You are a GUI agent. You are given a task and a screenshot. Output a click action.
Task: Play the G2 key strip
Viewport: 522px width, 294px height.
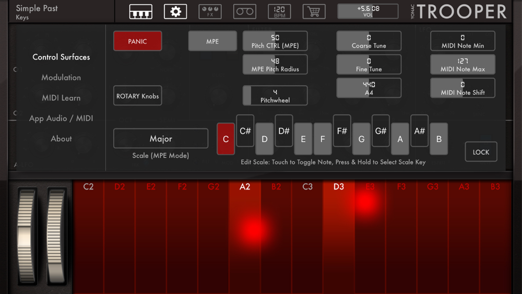[213, 237]
